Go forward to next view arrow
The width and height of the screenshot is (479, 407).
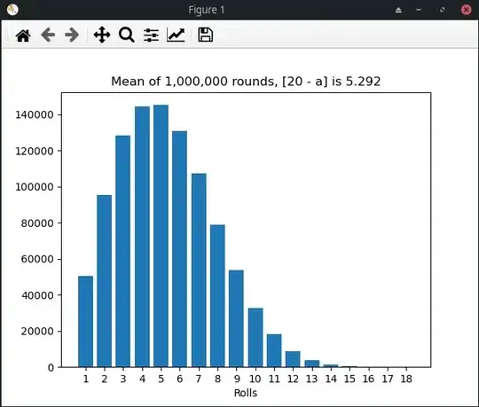point(72,35)
